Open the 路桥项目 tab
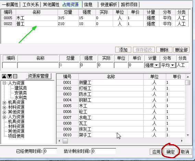The image size is (195, 161). point(129,4)
